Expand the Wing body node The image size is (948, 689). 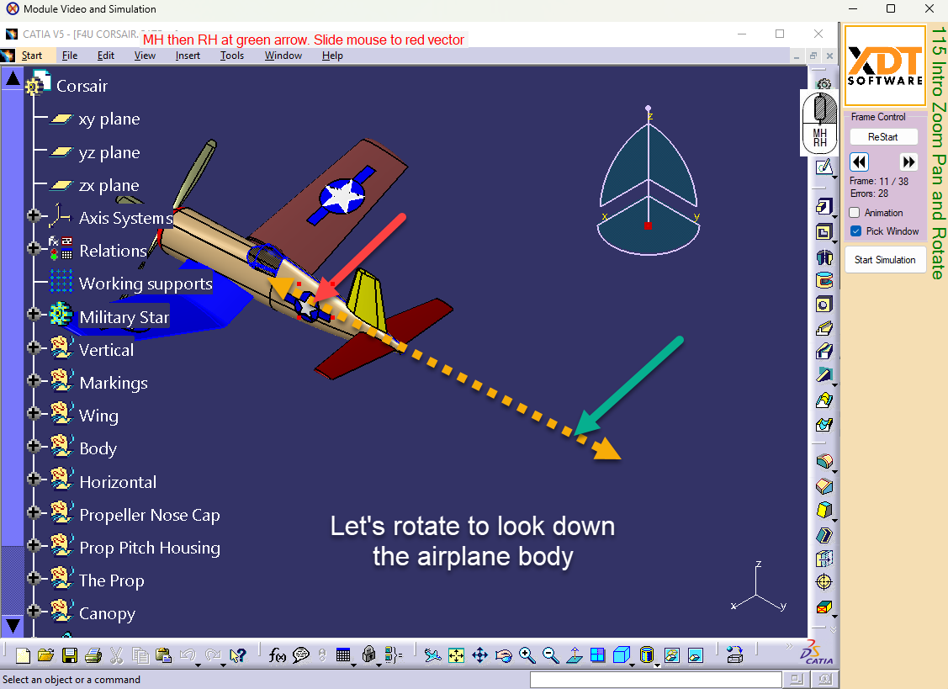[34, 412]
